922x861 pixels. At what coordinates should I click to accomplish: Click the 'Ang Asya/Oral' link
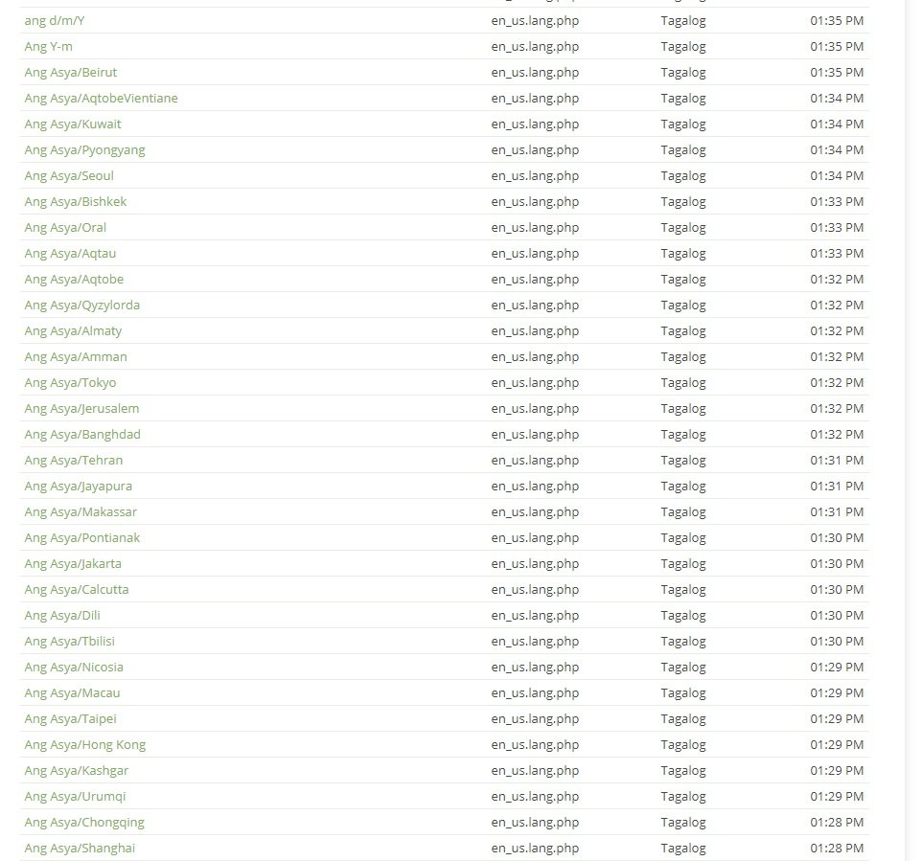pos(65,227)
